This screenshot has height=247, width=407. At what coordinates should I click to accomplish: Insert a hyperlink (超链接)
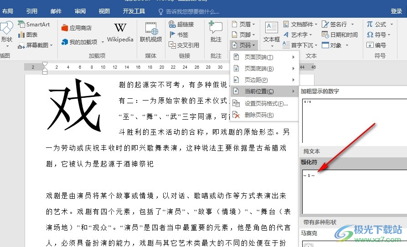(x=181, y=25)
